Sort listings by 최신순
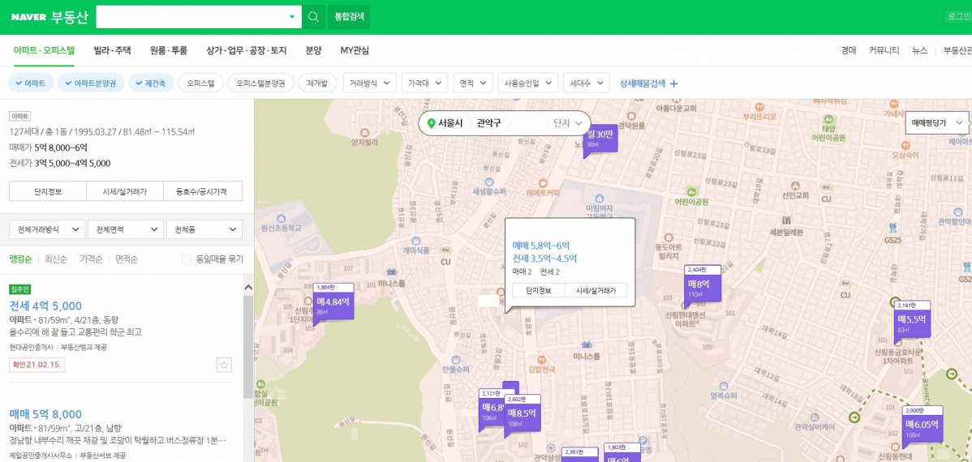The height and width of the screenshot is (462, 972). point(56,259)
